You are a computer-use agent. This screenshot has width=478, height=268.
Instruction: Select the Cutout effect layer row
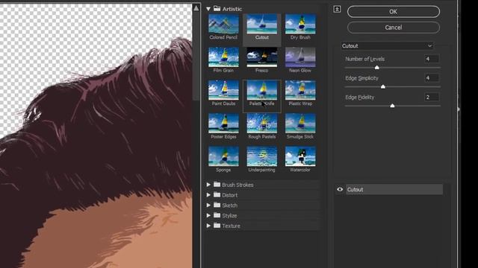point(394,189)
